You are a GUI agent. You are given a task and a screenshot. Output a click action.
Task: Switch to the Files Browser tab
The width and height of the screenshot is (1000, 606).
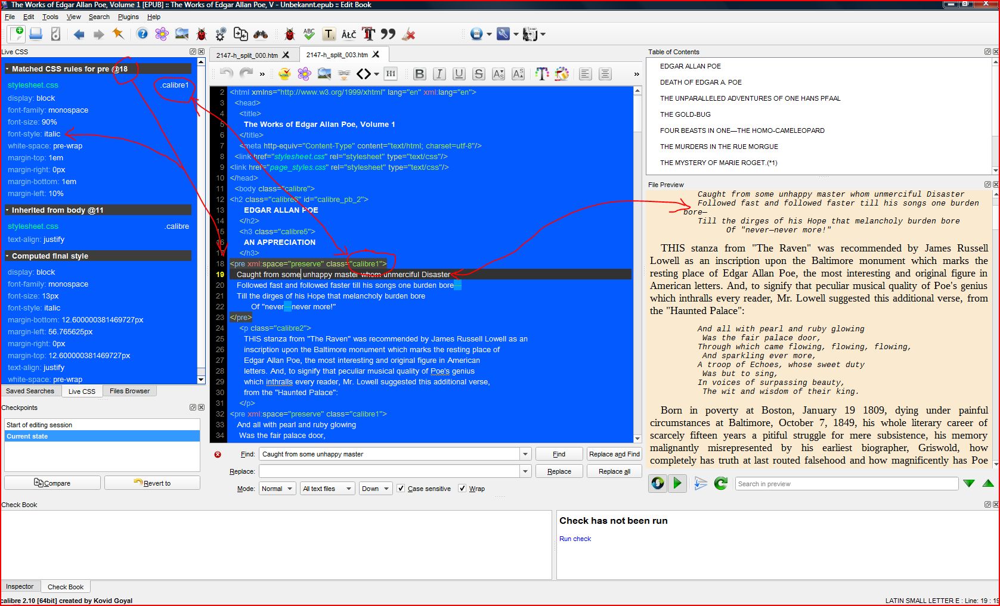coord(129,391)
